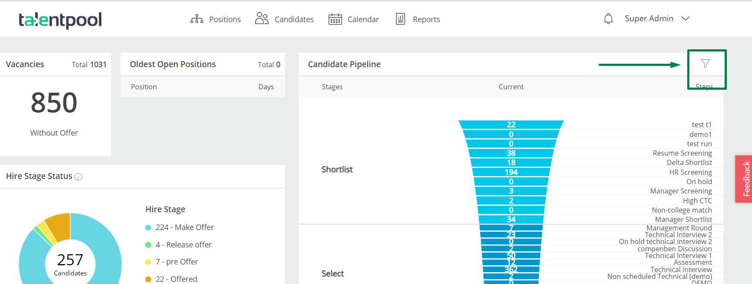This screenshot has width=752, height=284.
Task: Click 'Candidate Pipeline' heading
Action: point(344,64)
